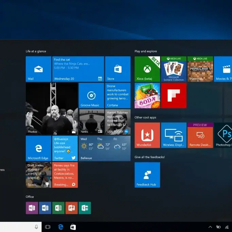Show hidden system tray icons
The height and width of the screenshot is (232, 232).
[x=210, y=227]
